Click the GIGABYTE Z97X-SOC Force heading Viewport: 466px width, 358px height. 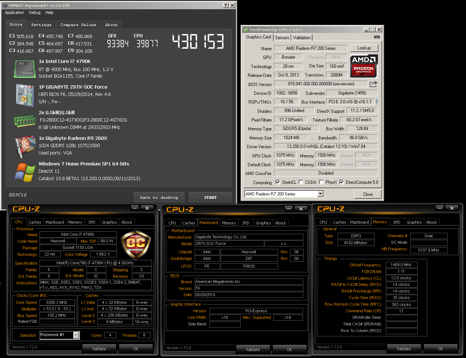point(73,87)
